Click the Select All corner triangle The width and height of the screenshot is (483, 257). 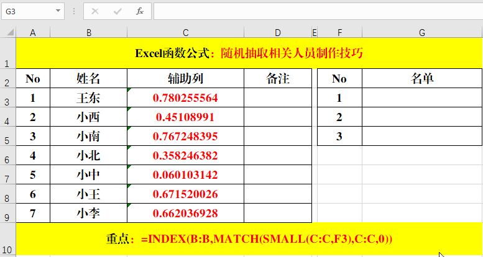click(8, 32)
